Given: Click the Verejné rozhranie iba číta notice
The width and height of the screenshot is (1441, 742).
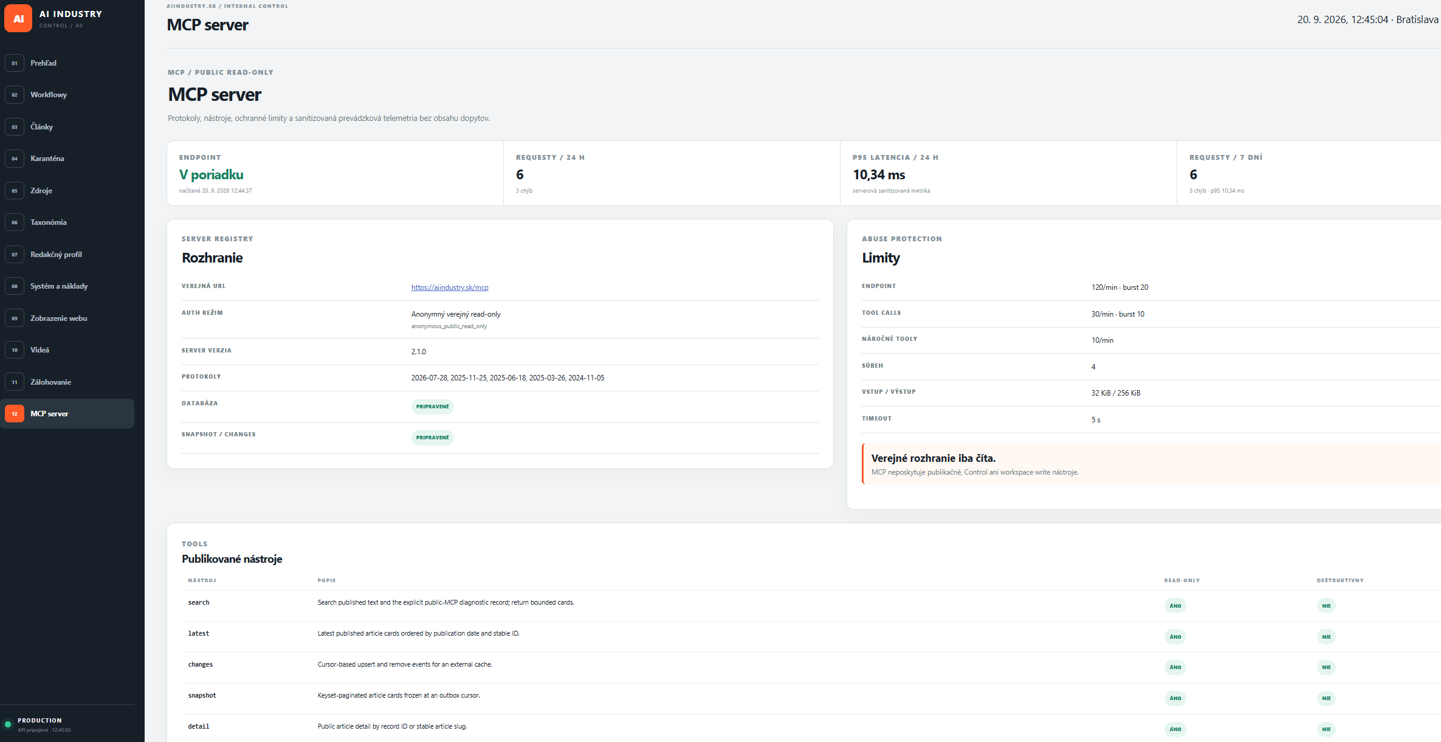Looking at the screenshot, I should (1151, 464).
